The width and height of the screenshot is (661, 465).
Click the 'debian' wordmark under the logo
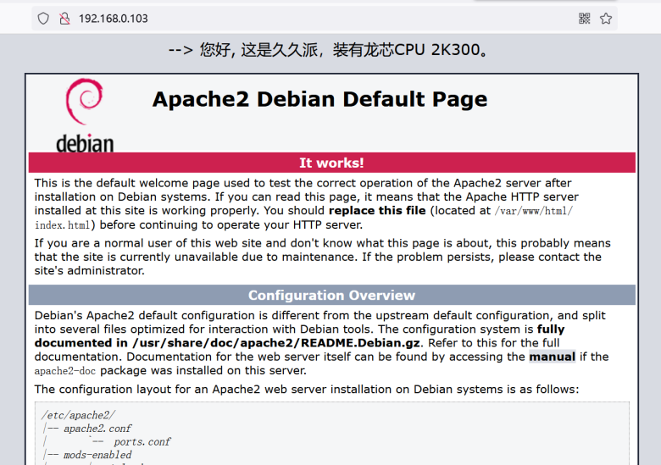85,143
